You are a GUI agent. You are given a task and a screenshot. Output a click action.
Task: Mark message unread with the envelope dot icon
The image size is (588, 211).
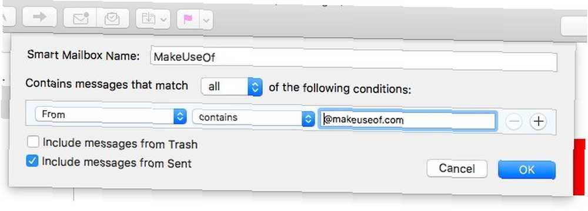coord(80,18)
